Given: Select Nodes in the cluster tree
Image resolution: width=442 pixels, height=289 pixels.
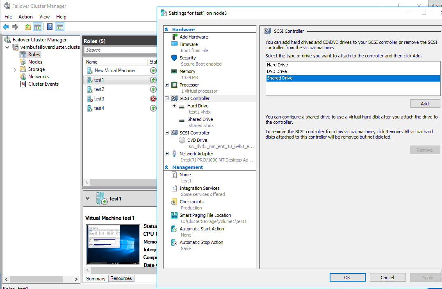Looking at the screenshot, I should coord(35,62).
